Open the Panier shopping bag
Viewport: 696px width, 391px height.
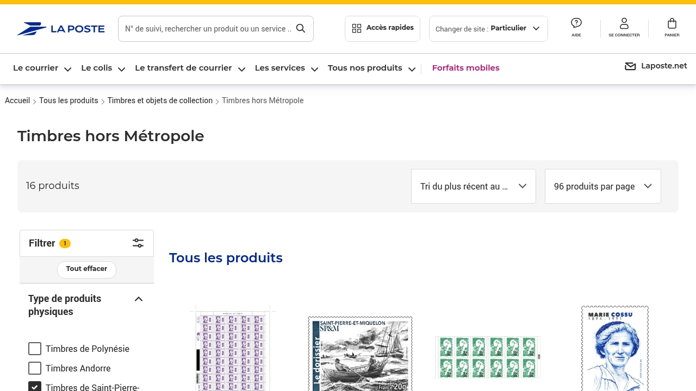click(672, 23)
